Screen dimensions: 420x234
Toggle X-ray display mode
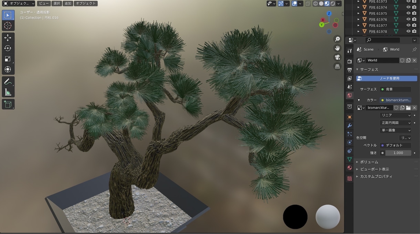coord(308,3)
